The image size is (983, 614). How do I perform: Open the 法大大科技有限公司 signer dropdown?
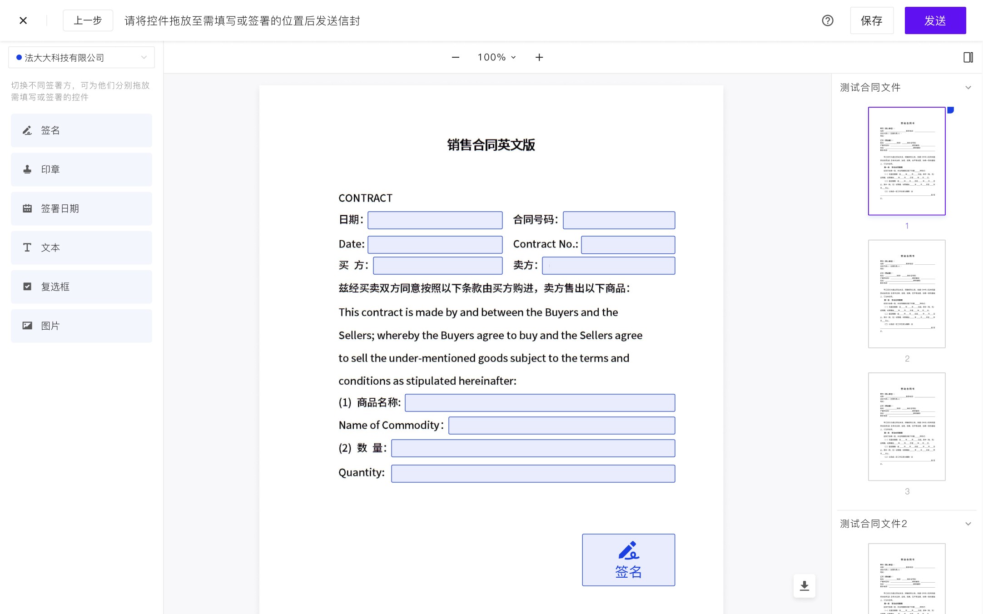coord(81,58)
